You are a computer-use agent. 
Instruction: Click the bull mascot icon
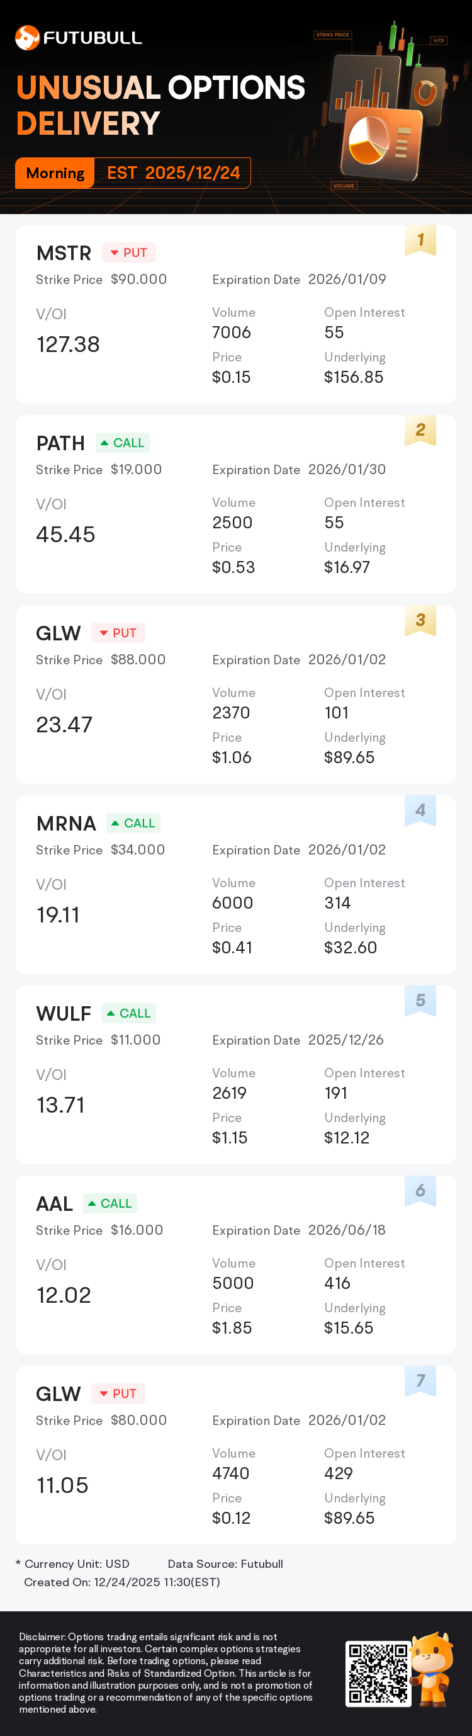coord(432,1667)
